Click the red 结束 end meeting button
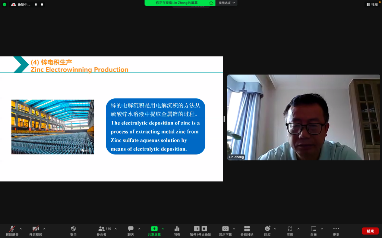The width and height of the screenshot is (382, 238). (370, 231)
